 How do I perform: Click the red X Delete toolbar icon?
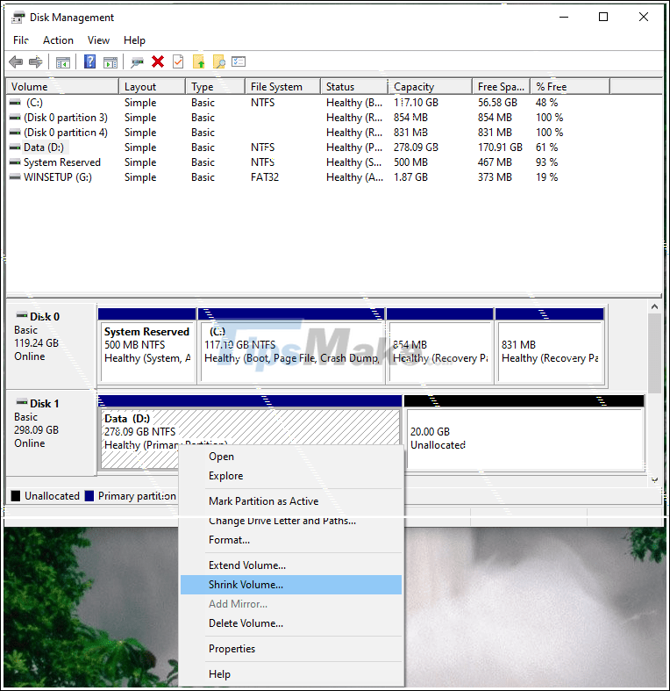pyautogui.click(x=158, y=61)
